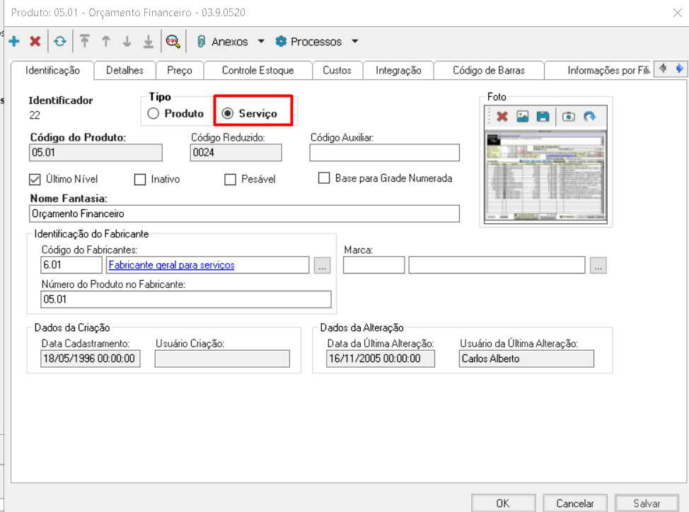Click the product photo thumbnail

click(x=545, y=177)
